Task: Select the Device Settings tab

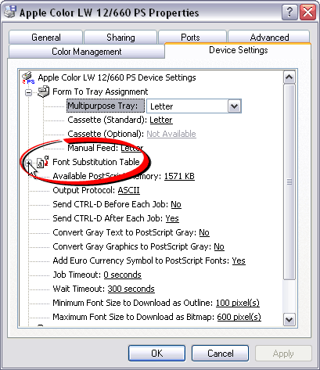Action: pyautogui.click(x=239, y=50)
